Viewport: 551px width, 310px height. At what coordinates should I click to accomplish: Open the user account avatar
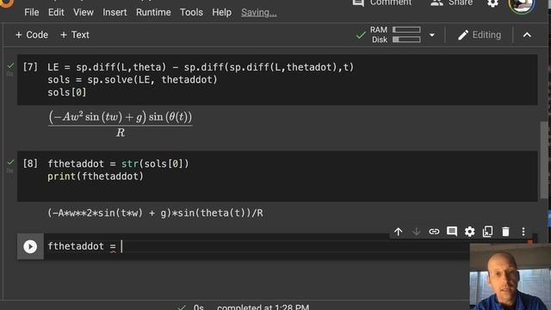[x=522, y=5]
